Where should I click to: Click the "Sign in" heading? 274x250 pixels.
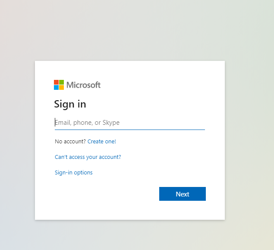pos(70,104)
